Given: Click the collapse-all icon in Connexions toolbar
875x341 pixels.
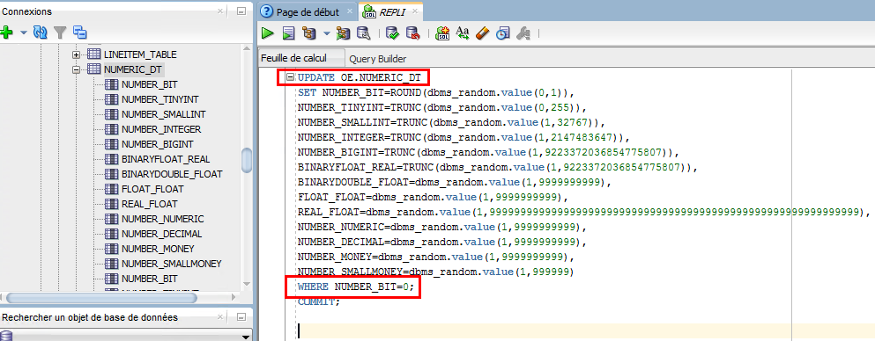Looking at the screenshot, I should [x=80, y=33].
